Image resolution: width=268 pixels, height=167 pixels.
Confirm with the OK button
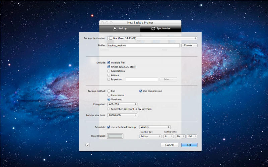[189, 145]
